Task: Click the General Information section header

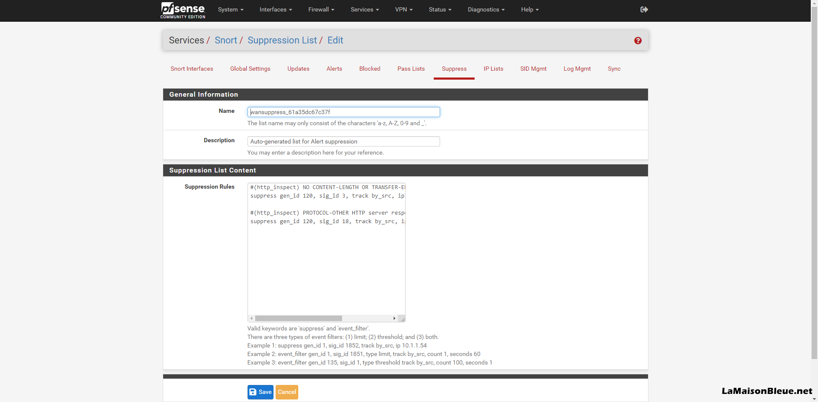Action: pyautogui.click(x=406, y=95)
